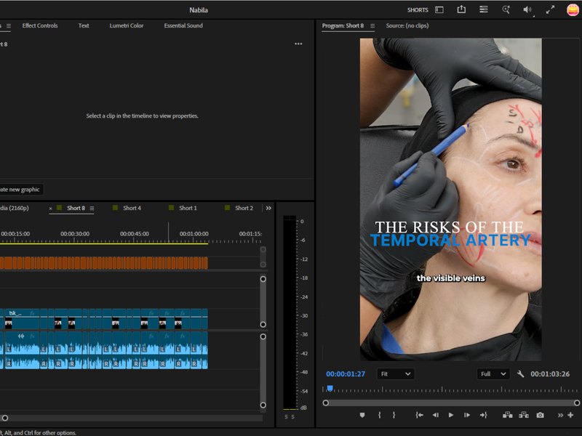The width and height of the screenshot is (582, 436).
Task: Click the top handle of audio tracks scrollbar
Action: point(263,336)
